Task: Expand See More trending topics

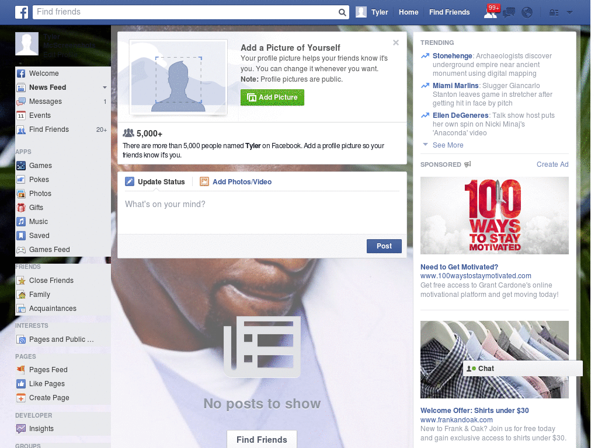Action: point(448,145)
